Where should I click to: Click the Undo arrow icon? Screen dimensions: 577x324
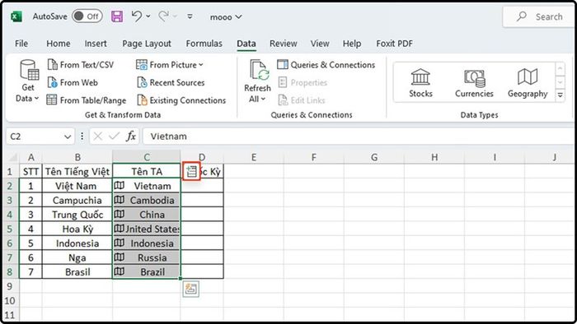click(x=137, y=16)
